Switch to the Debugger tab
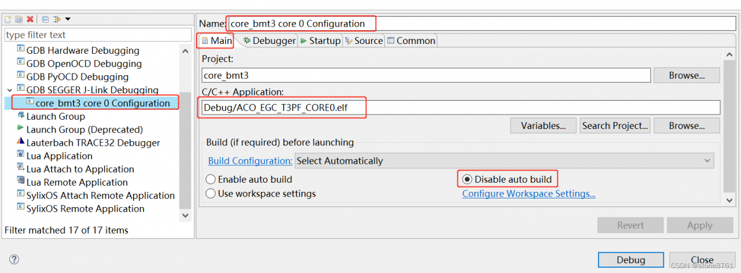This screenshot has height=273, width=741. (269, 40)
